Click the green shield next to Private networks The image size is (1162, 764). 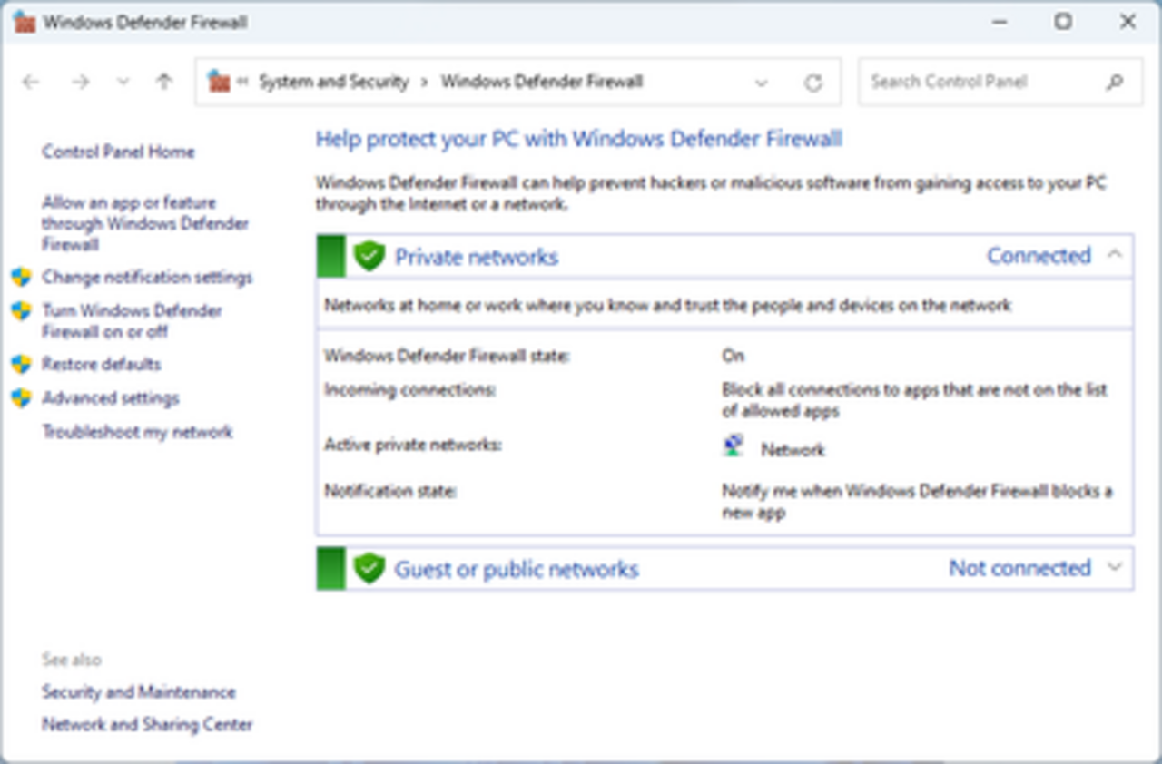point(369,256)
